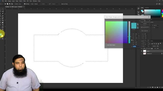Enable the Only Web Colors checkbox
The image size is (163, 91).
point(106,45)
